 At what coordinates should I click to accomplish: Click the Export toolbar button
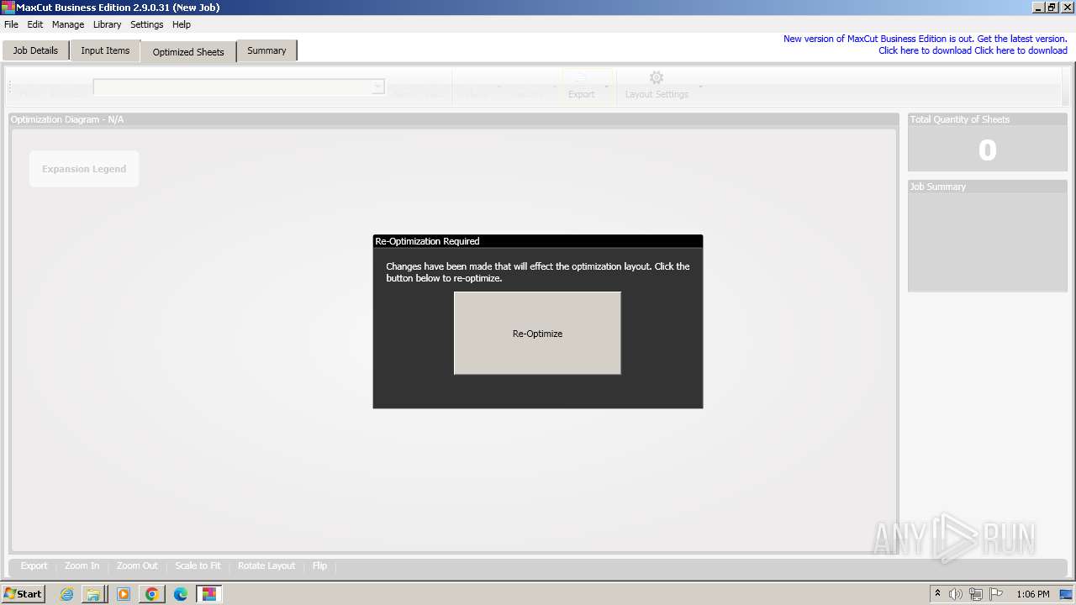click(581, 85)
